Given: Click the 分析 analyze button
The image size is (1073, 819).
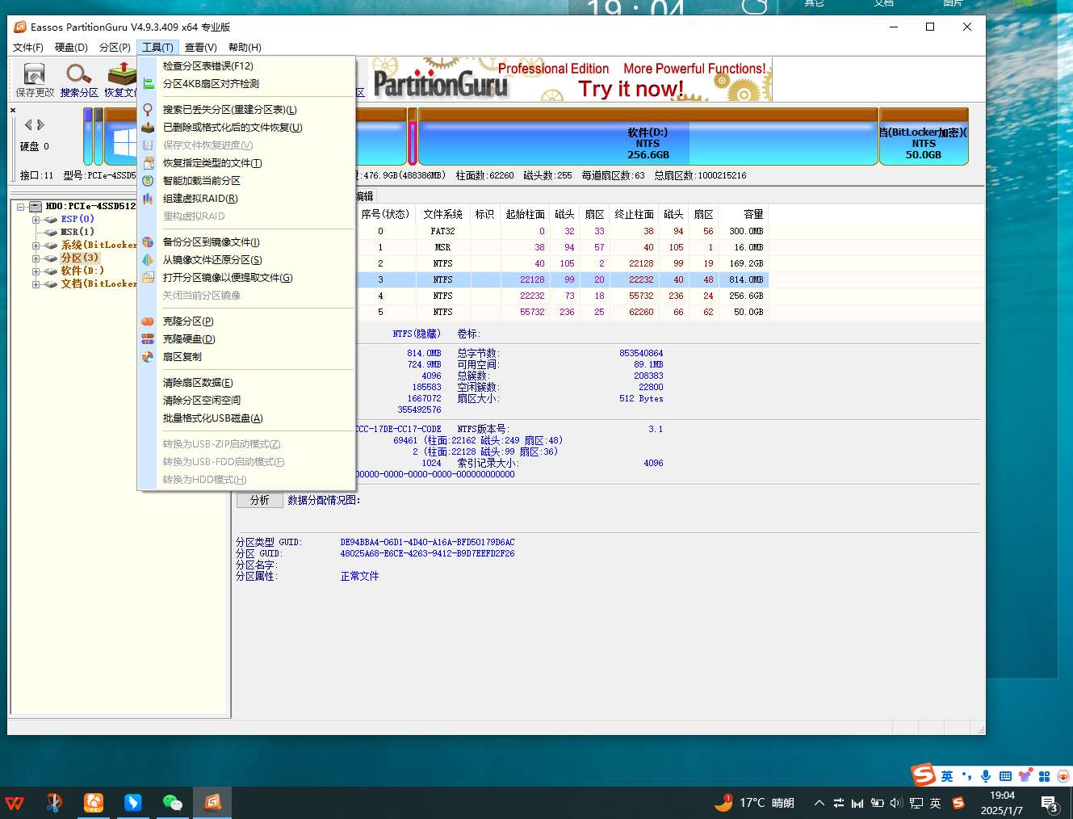Looking at the screenshot, I should coord(260,501).
